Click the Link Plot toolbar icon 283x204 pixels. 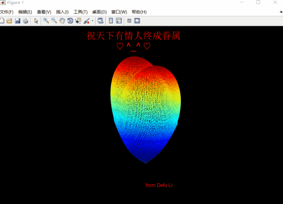coord(100,21)
